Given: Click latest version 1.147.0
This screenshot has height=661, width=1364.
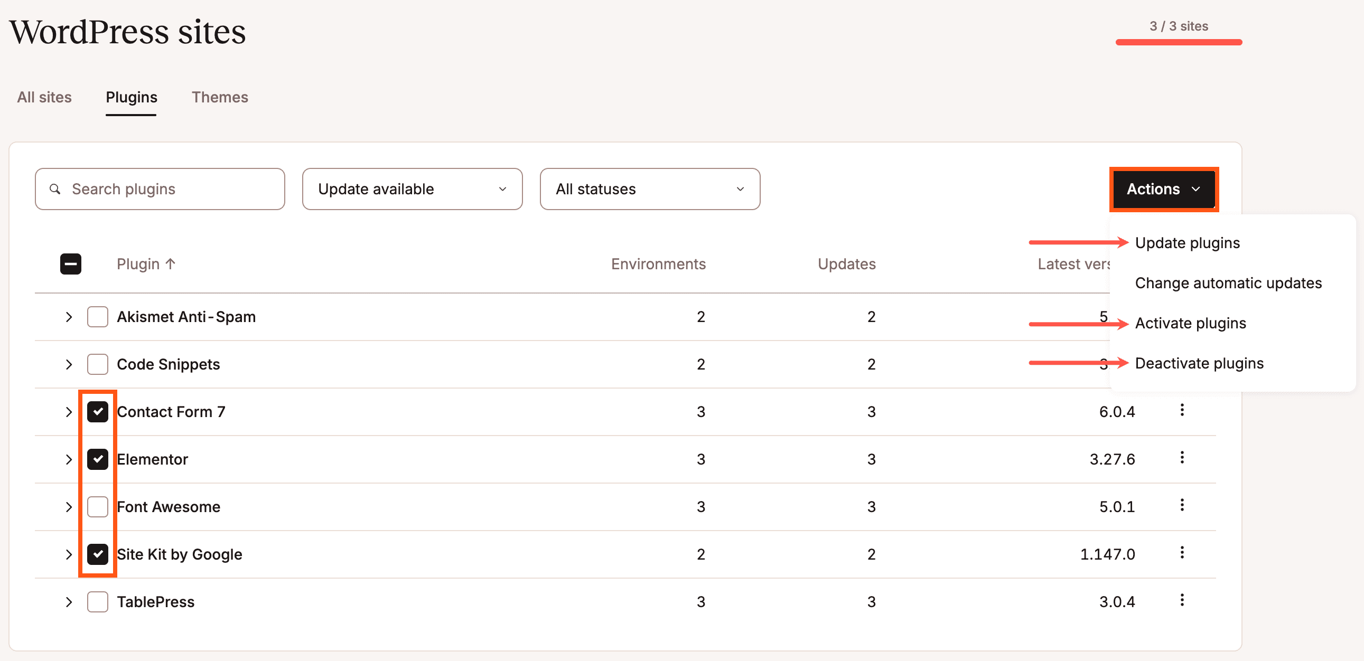Looking at the screenshot, I should click(1107, 554).
